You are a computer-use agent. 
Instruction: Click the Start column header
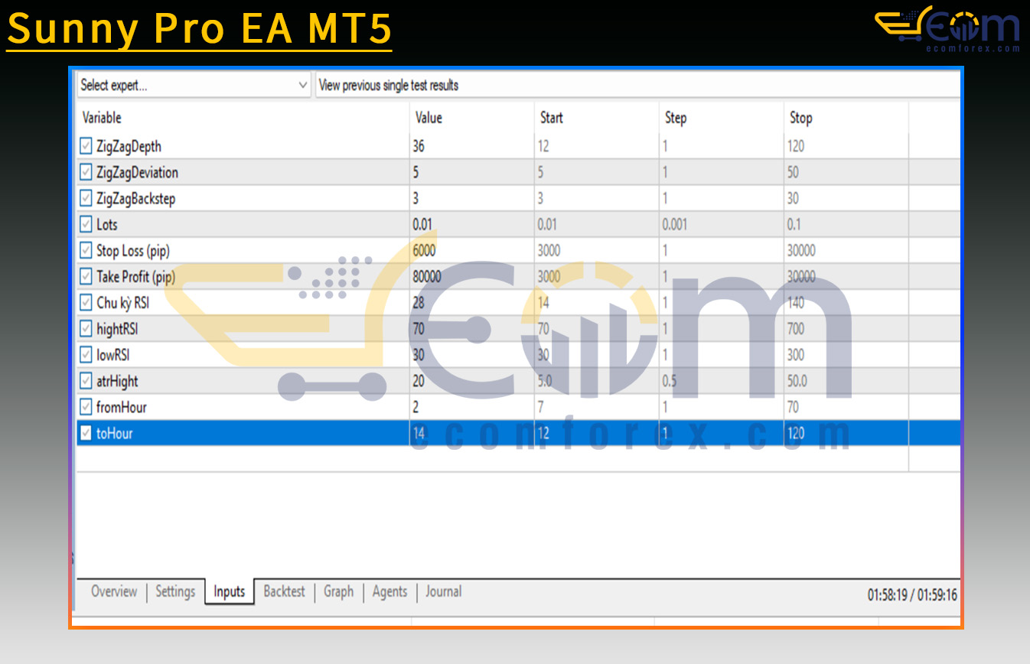tap(551, 118)
